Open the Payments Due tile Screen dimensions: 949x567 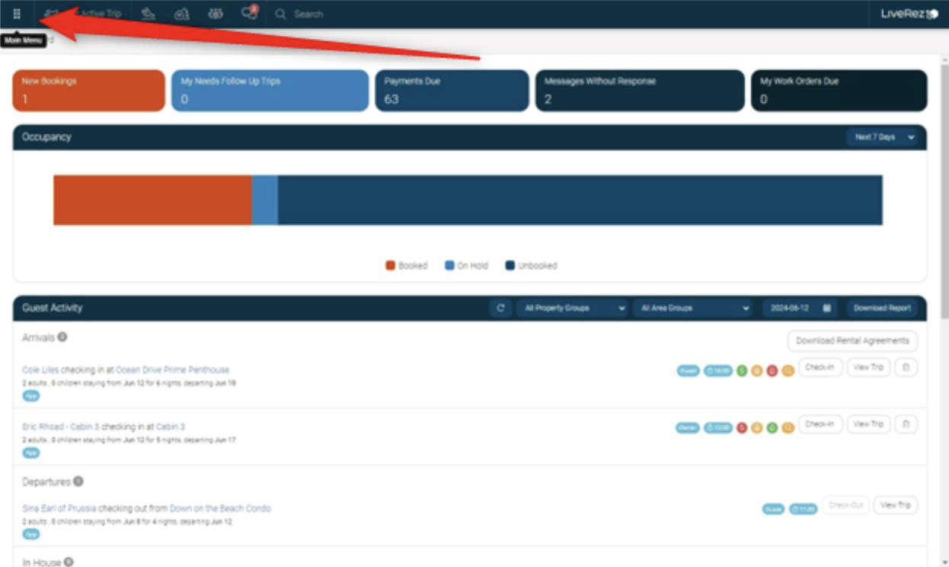(452, 91)
